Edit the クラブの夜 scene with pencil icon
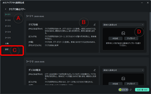 95,25
